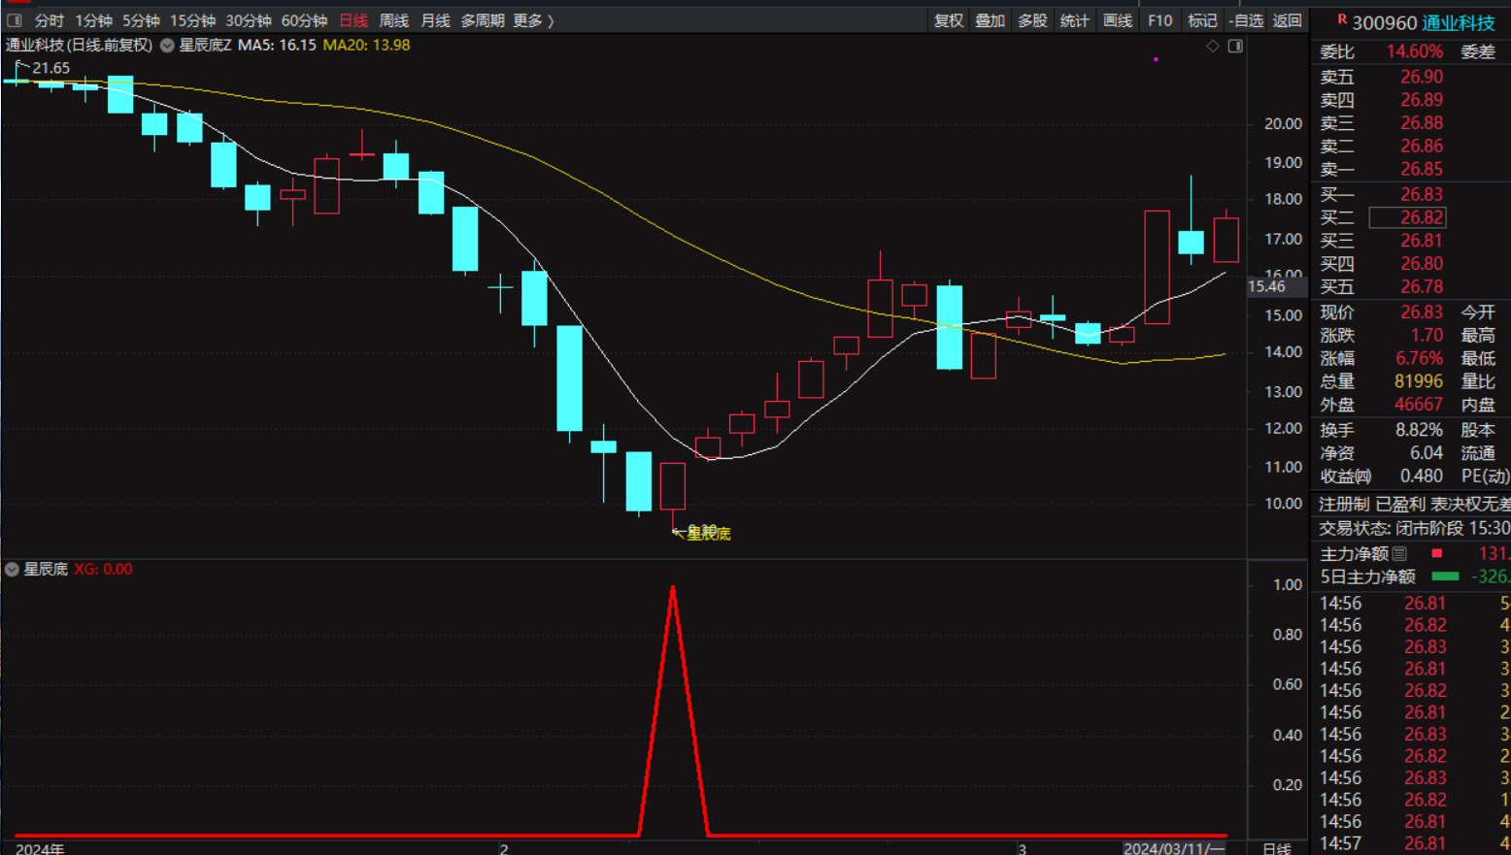Select the 买二 bid price 26.82
Image resolution: width=1511 pixels, height=855 pixels.
[x=1421, y=217]
